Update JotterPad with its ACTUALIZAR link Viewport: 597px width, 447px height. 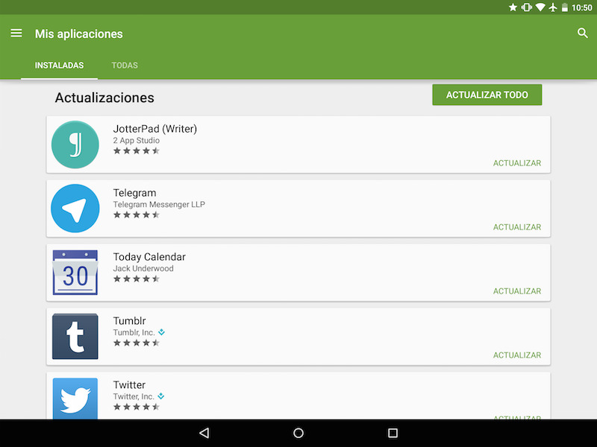point(517,163)
